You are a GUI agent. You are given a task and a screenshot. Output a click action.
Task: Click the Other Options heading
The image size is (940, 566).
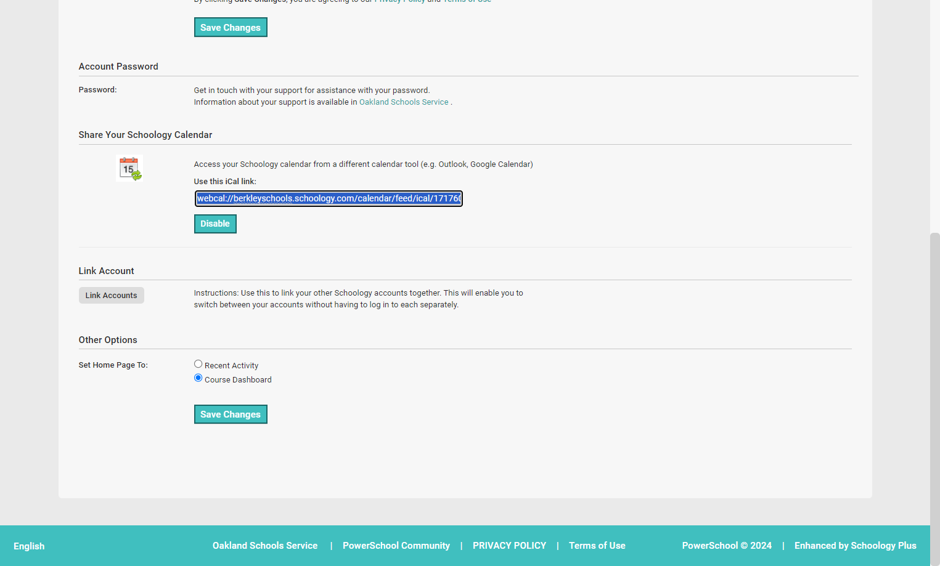pyautogui.click(x=108, y=340)
